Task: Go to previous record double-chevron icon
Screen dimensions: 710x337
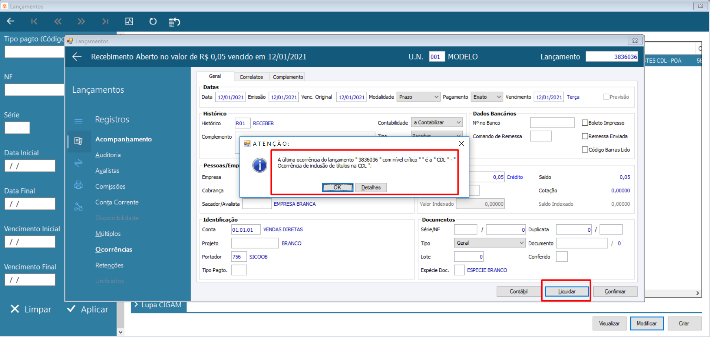Action: coord(58,22)
